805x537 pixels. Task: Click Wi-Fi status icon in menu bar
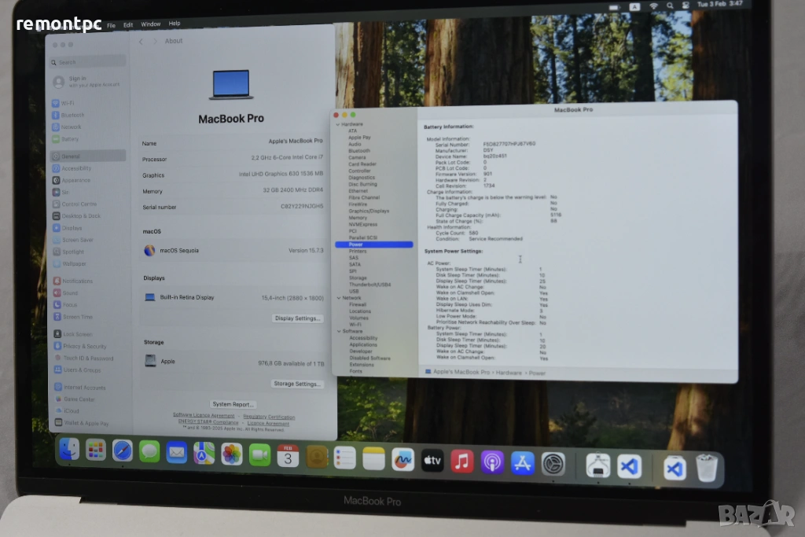coord(653,6)
